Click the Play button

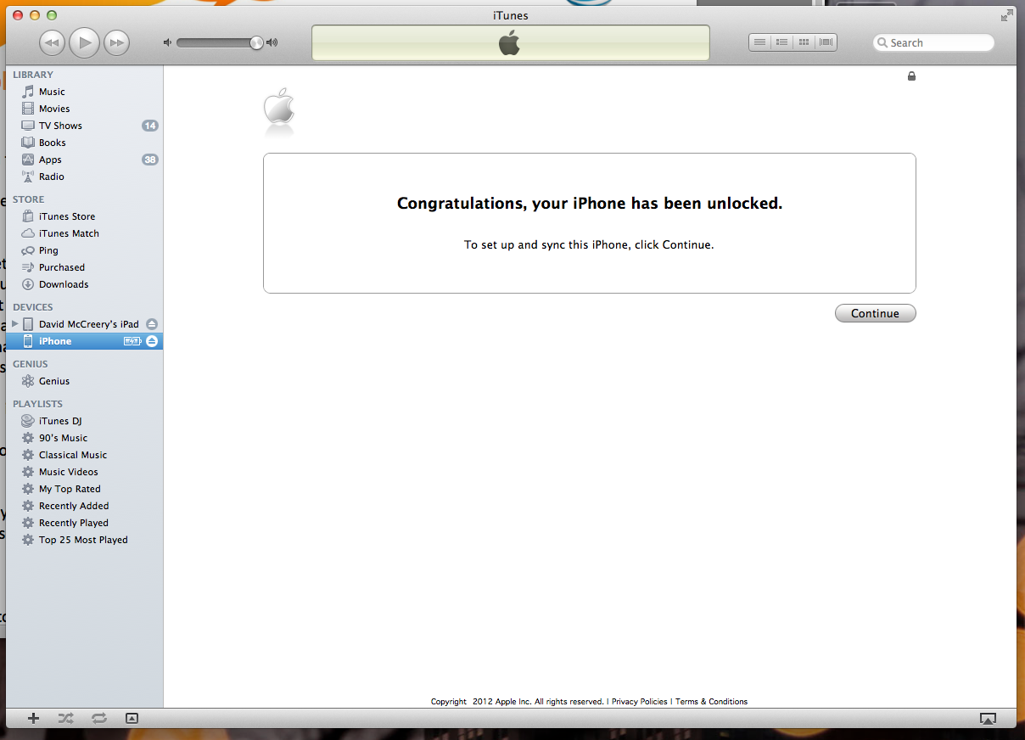point(84,42)
